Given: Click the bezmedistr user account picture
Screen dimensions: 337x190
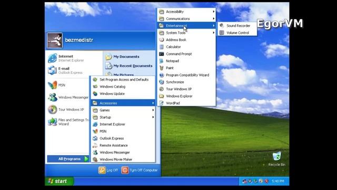Looking at the screenshot, I should (x=55, y=40).
